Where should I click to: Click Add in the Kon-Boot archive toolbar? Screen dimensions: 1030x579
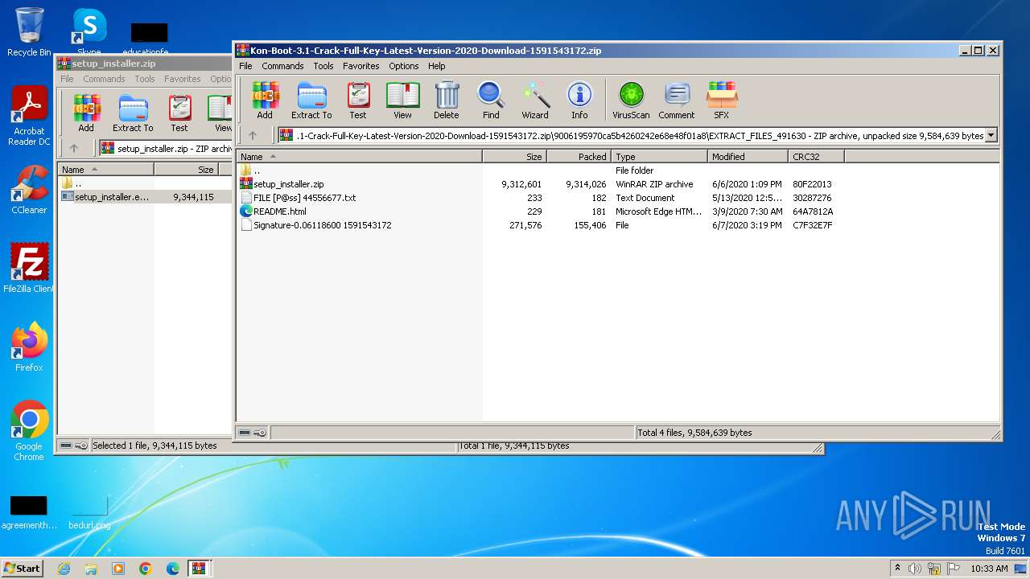265,101
